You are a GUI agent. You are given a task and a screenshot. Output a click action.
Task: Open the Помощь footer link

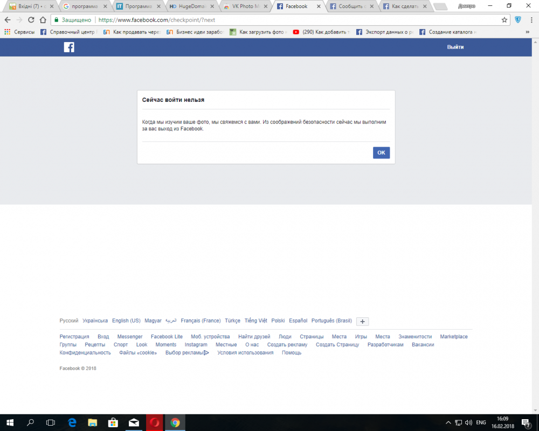pyautogui.click(x=292, y=353)
